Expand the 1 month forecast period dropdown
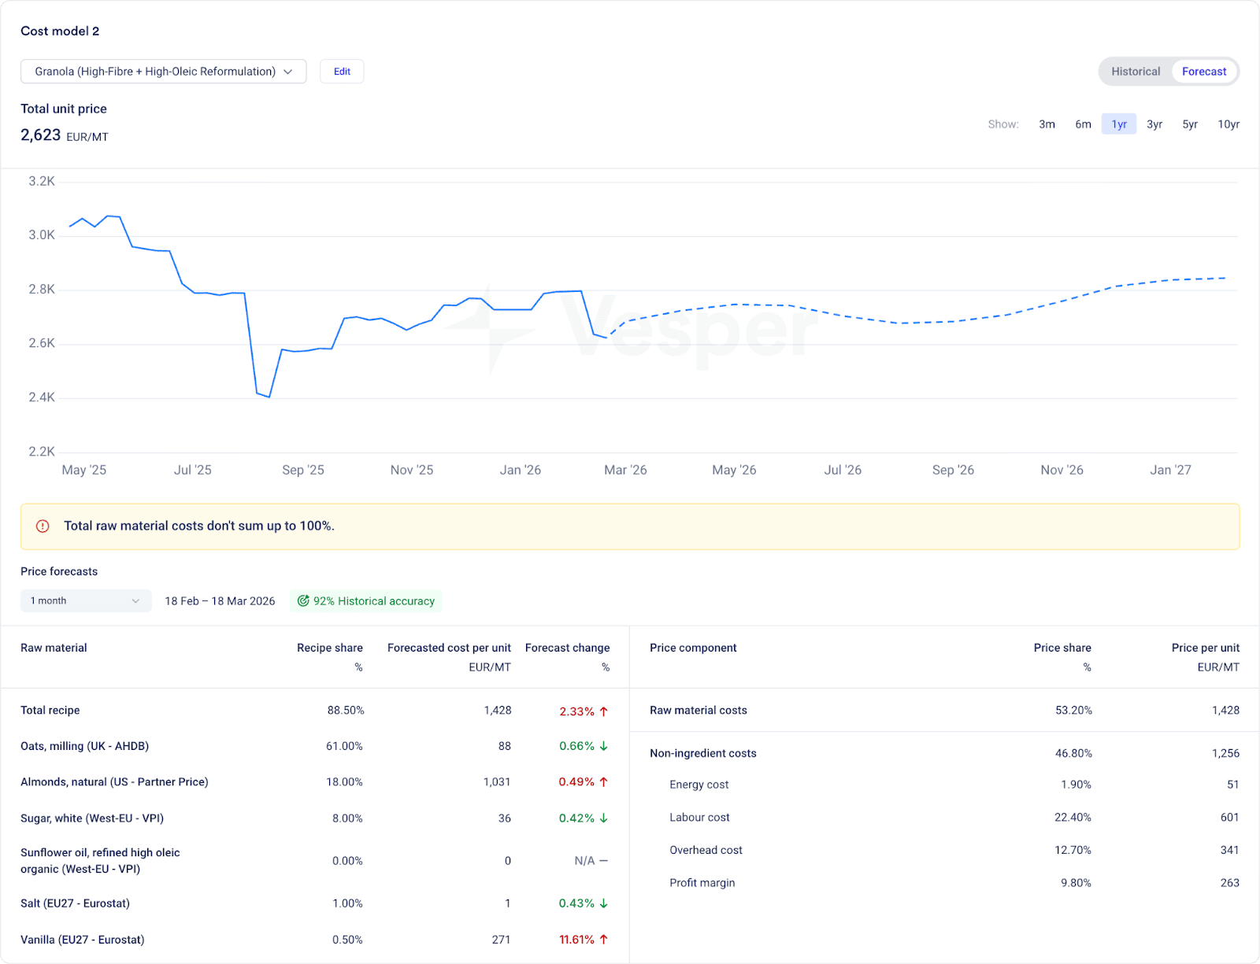 [x=85, y=601]
